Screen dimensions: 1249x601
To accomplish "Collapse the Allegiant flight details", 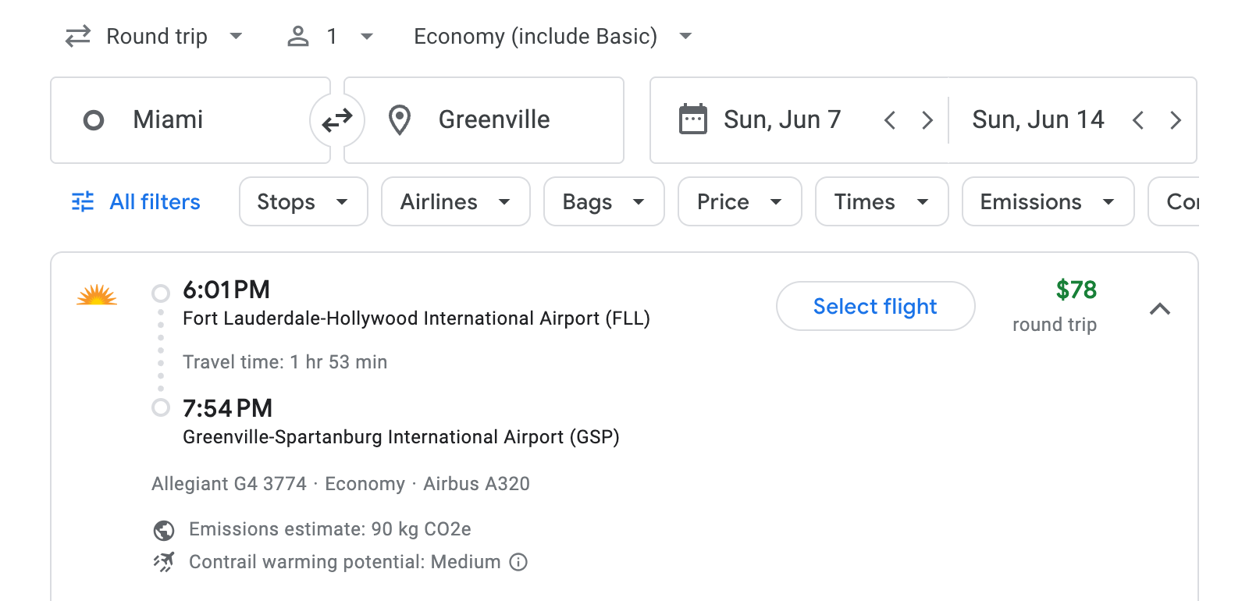I will click(1160, 309).
